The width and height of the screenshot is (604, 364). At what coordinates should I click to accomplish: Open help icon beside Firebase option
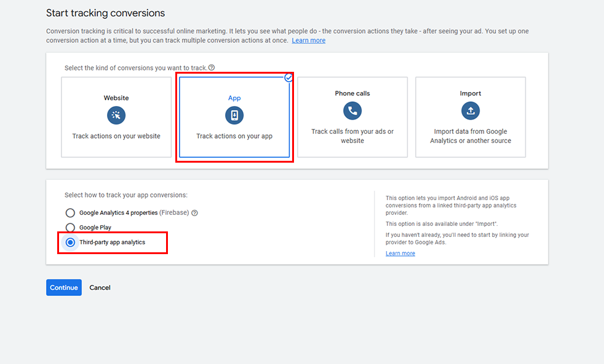[194, 213]
